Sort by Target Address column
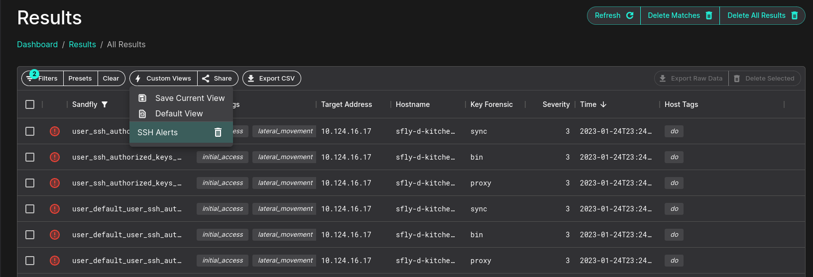 [347, 104]
